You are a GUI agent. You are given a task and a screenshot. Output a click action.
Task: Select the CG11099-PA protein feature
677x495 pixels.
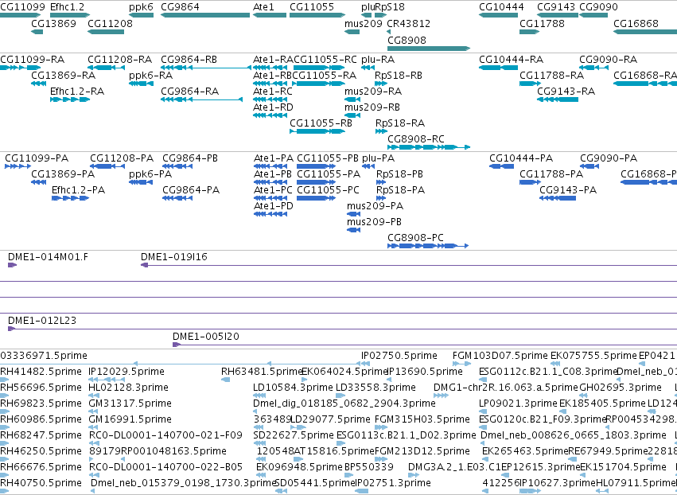[x=18, y=166]
